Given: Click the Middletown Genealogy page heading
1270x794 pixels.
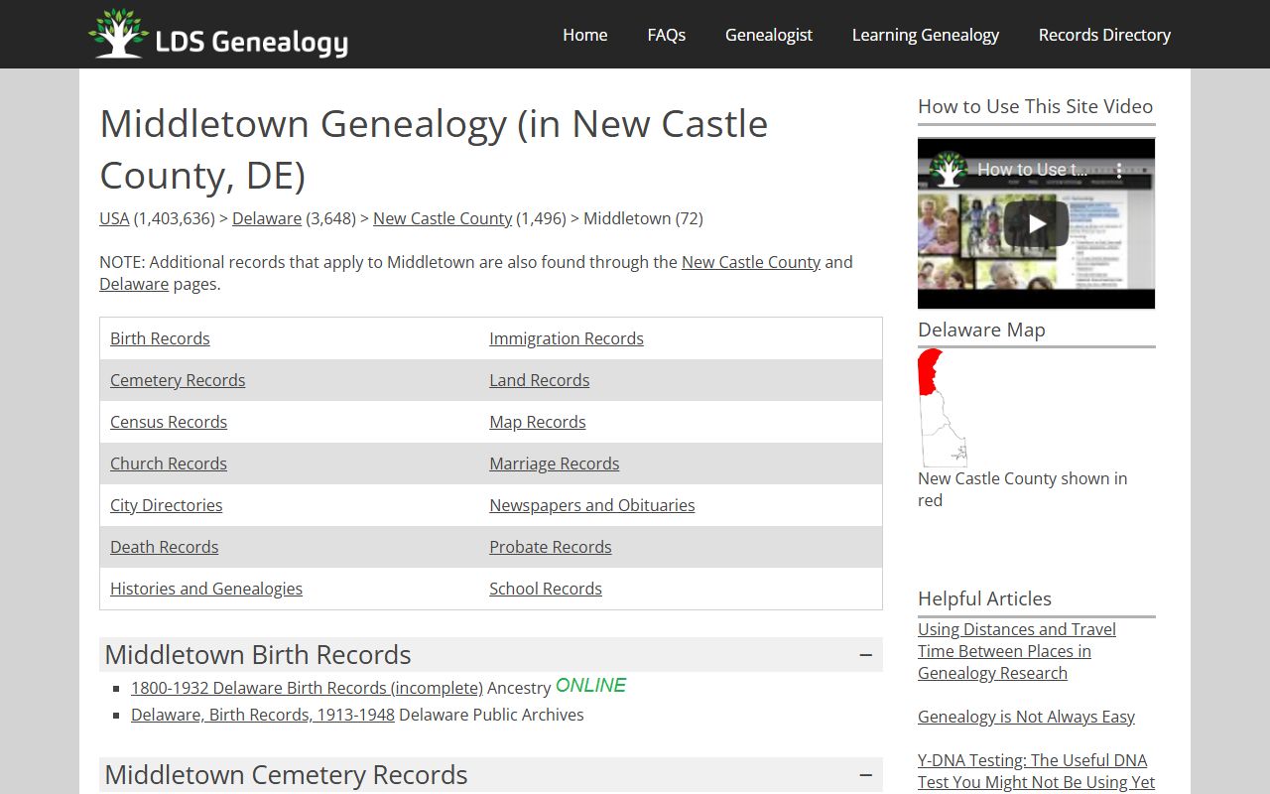Looking at the screenshot, I should (x=434, y=150).
